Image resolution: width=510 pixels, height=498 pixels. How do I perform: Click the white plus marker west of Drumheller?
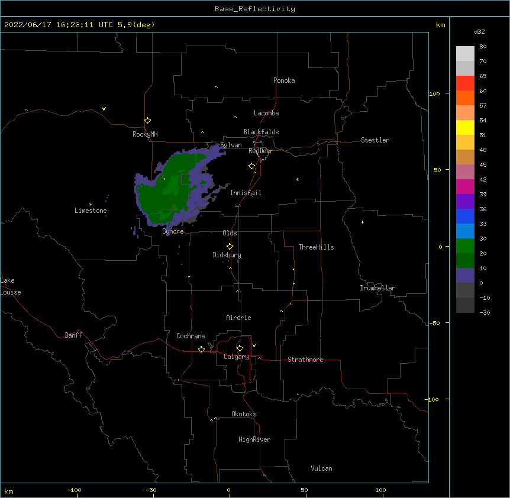[x=362, y=222]
